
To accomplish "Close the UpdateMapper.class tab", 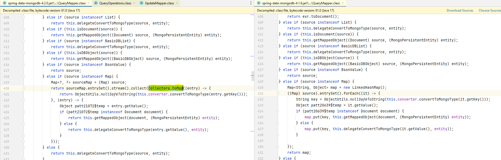I will point(177,3).
